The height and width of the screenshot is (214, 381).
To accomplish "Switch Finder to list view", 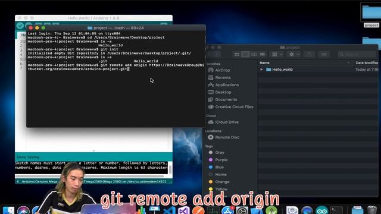I will [x=245, y=54].
